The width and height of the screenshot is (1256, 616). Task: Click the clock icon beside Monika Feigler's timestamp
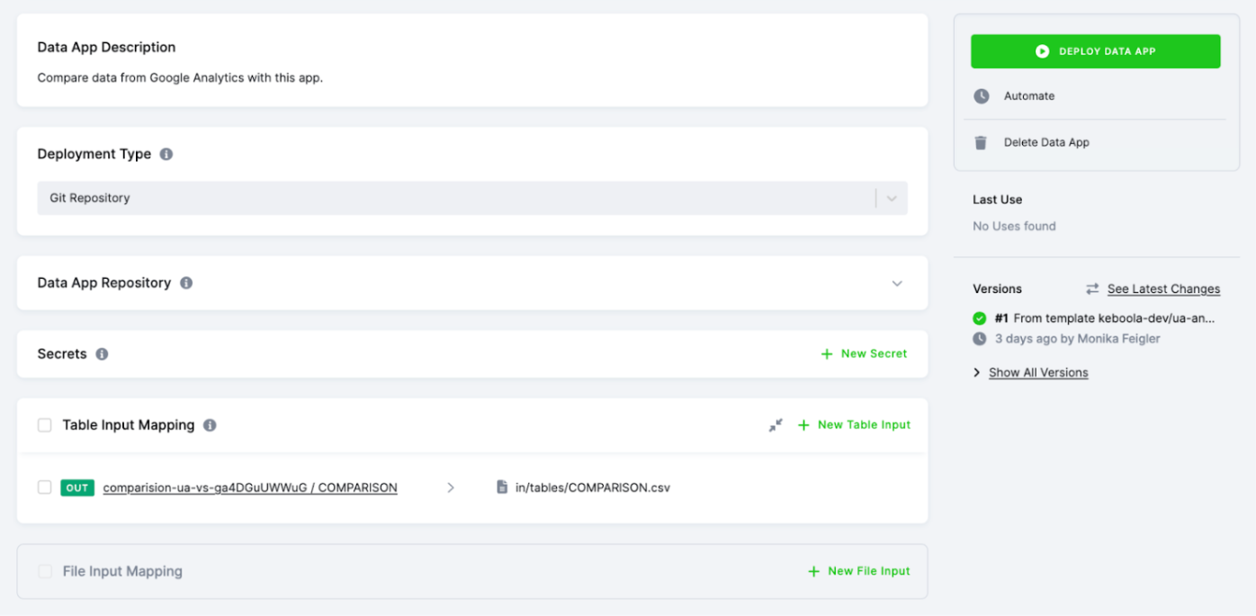(979, 338)
